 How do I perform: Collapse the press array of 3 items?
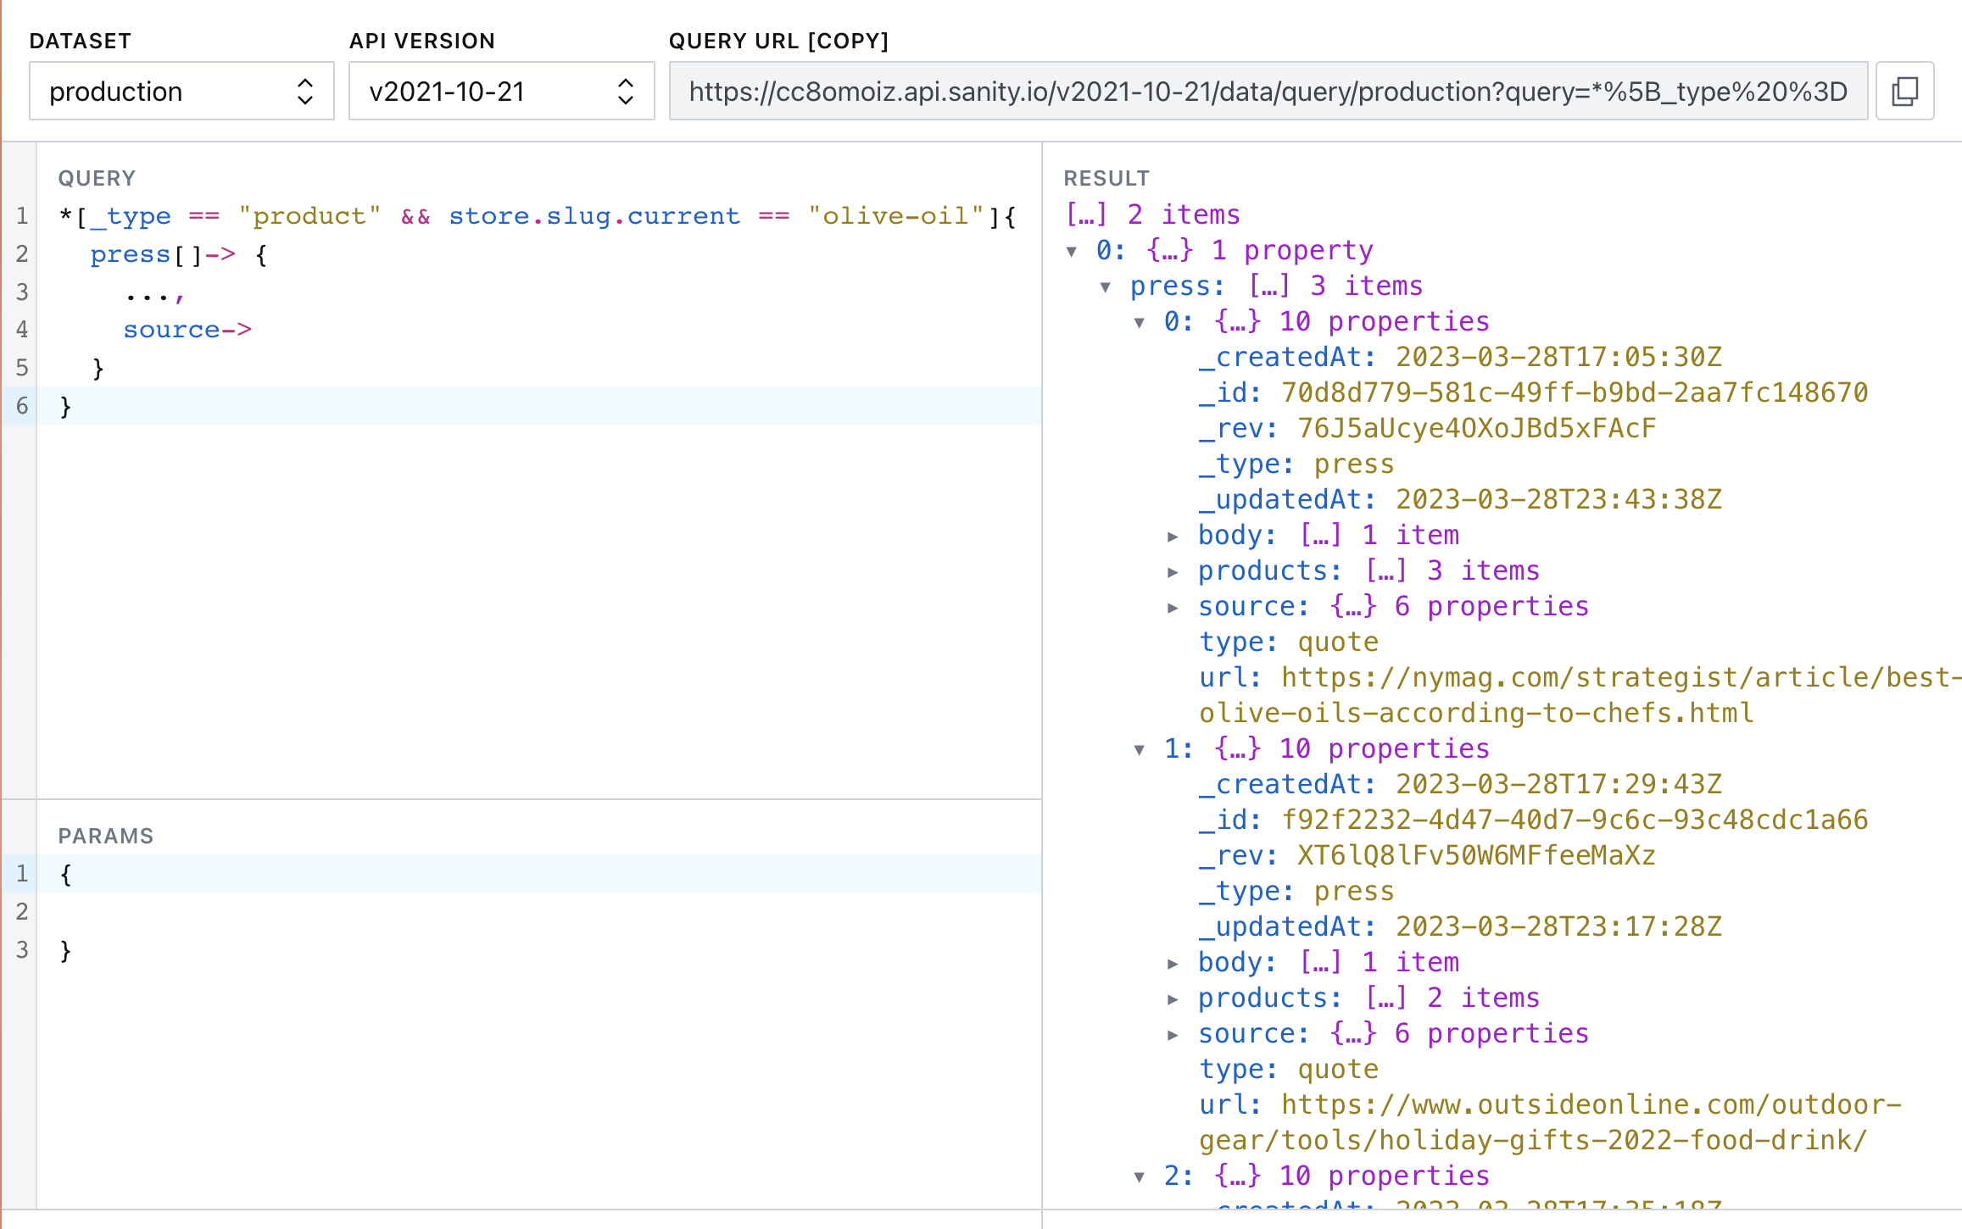coord(1106,286)
